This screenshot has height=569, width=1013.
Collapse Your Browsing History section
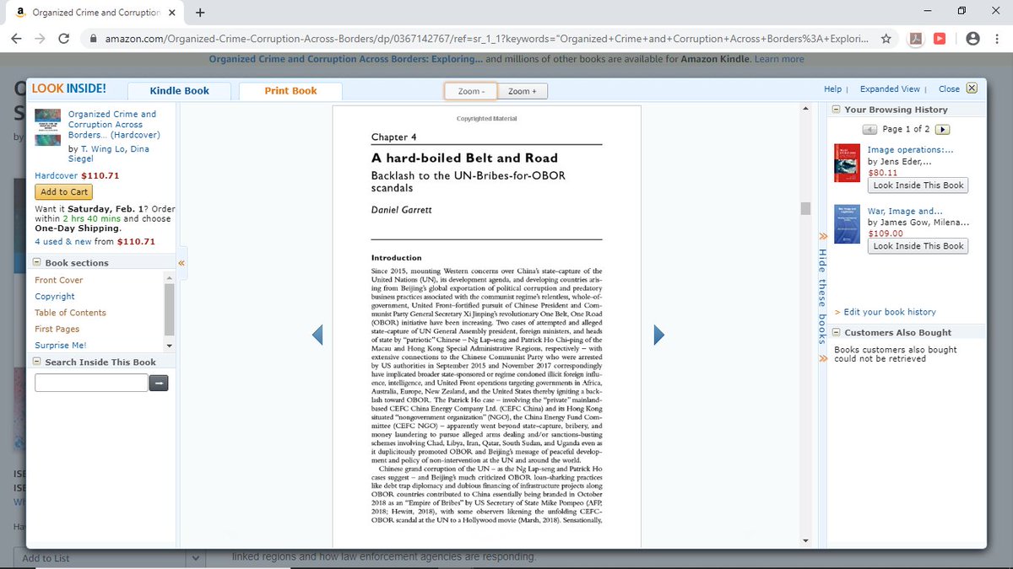836,110
